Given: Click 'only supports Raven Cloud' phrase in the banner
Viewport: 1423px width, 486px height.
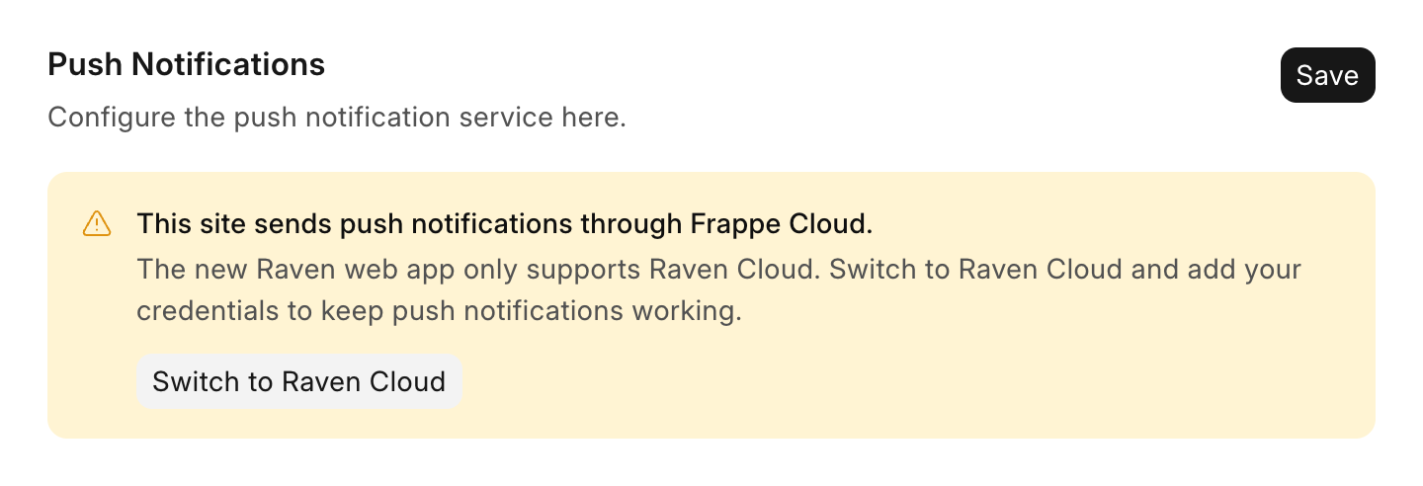Looking at the screenshot, I should [625, 269].
